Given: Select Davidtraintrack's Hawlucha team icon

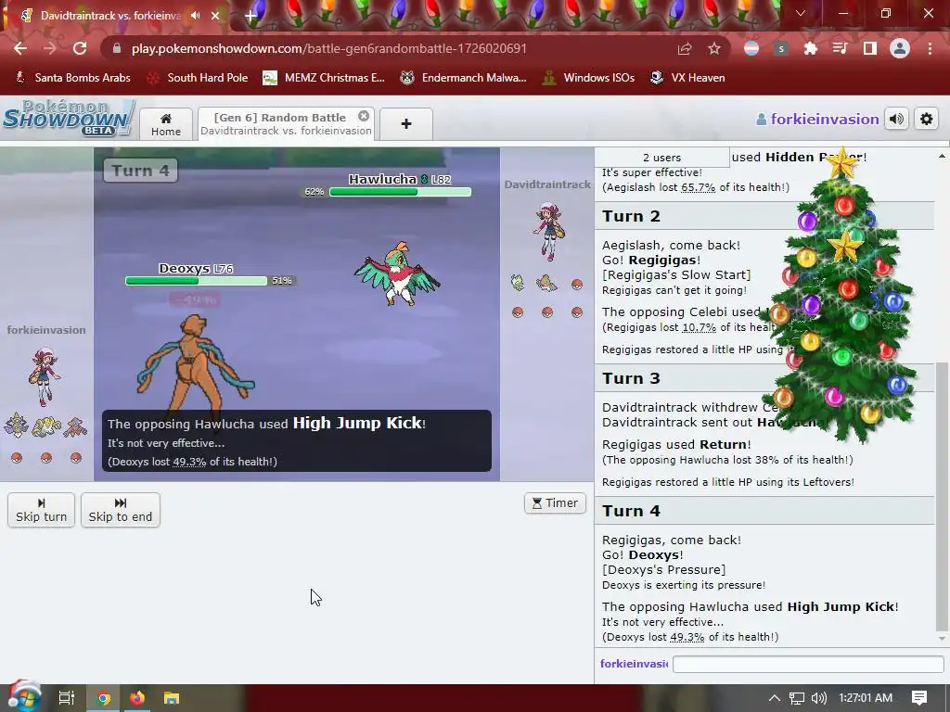Looking at the screenshot, I should pos(546,283).
